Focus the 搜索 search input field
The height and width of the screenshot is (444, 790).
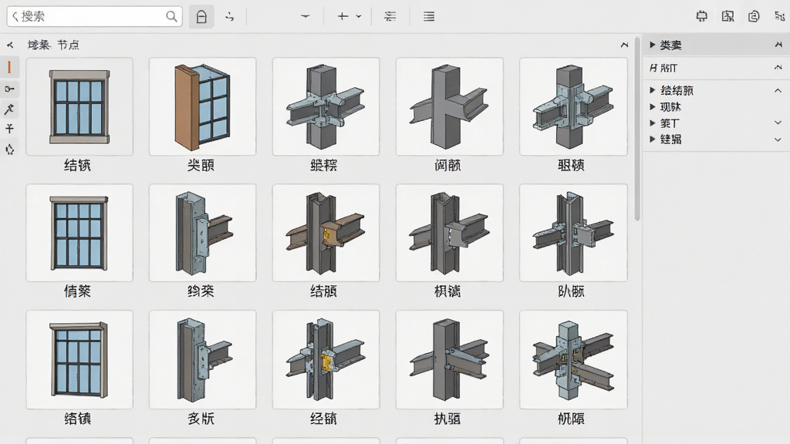[x=93, y=17]
